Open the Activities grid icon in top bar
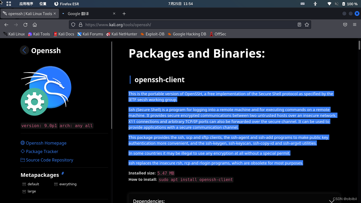 pos(9,4)
